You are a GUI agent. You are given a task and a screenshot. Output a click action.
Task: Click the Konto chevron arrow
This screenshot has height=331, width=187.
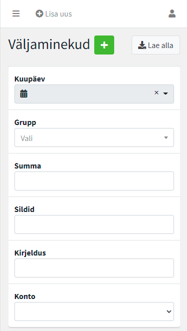click(x=169, y=311)
